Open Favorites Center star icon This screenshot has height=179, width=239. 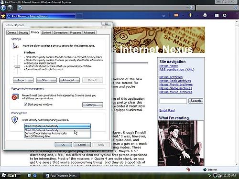click(3, 16)
